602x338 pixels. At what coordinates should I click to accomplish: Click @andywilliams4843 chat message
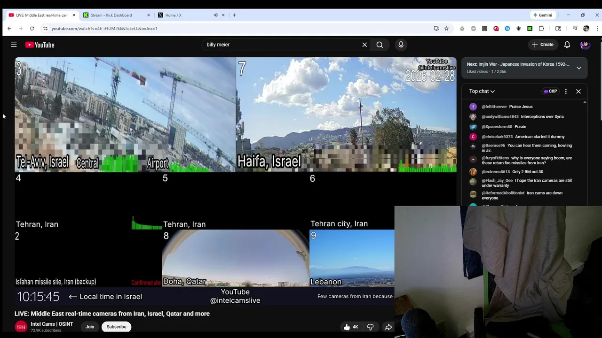click(x=522, y=116)
